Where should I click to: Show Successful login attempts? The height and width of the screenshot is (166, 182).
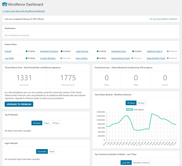42,152
